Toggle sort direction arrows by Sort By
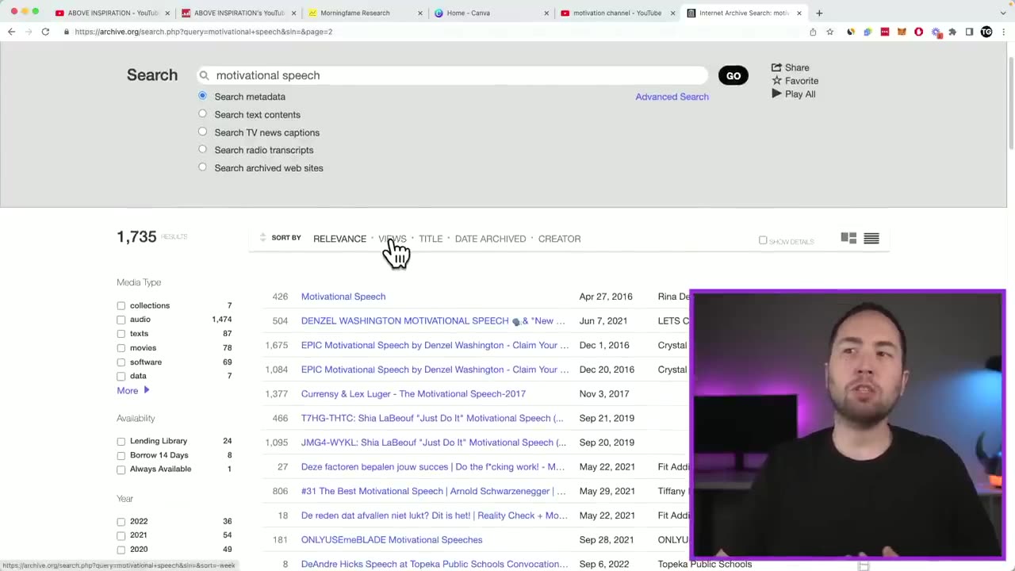The height and width of the screenshot is (571, 1015). (x=262, y=238)
